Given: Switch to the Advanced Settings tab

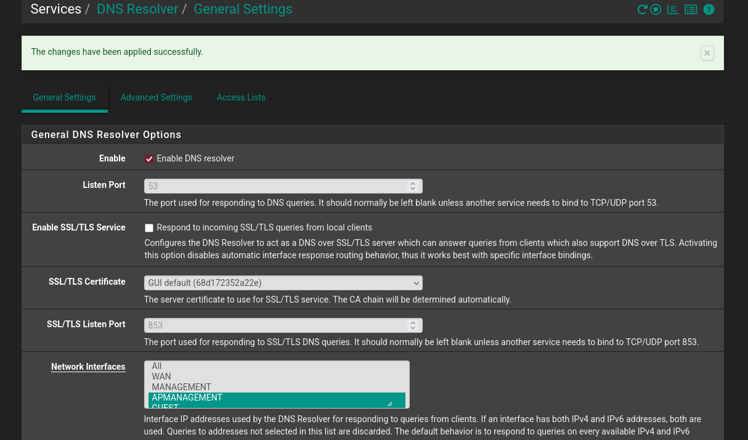Looking at the screenshot, I should tap(156, 97).
